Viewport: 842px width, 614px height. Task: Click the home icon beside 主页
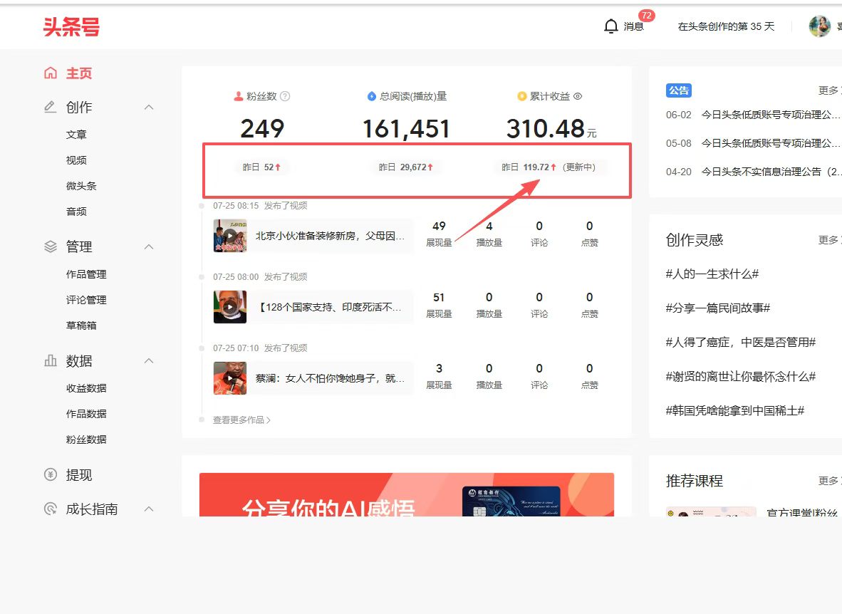point(51,73)
